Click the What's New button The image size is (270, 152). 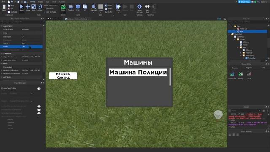[244, 2]
